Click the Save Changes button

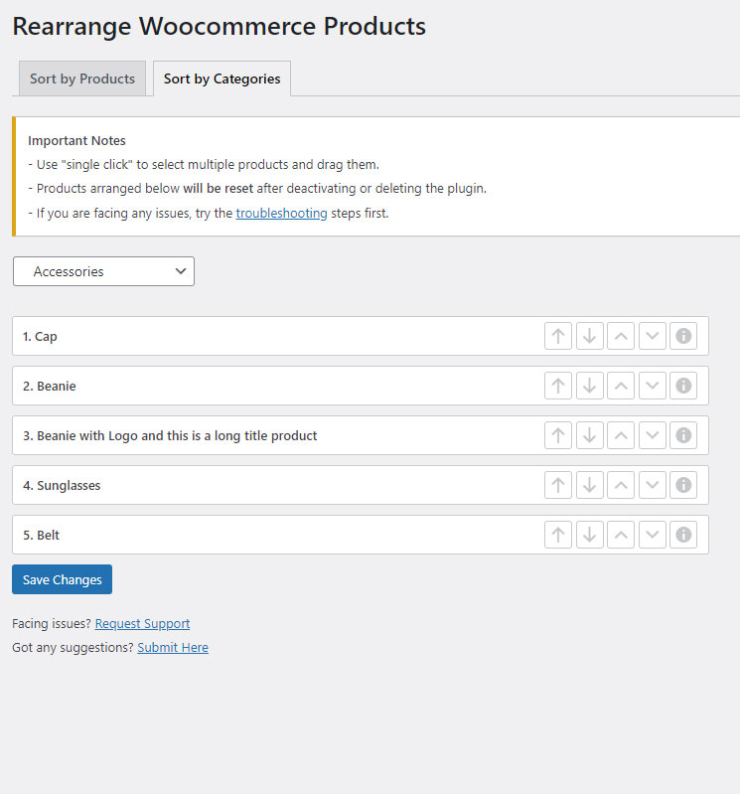point(62,579)
